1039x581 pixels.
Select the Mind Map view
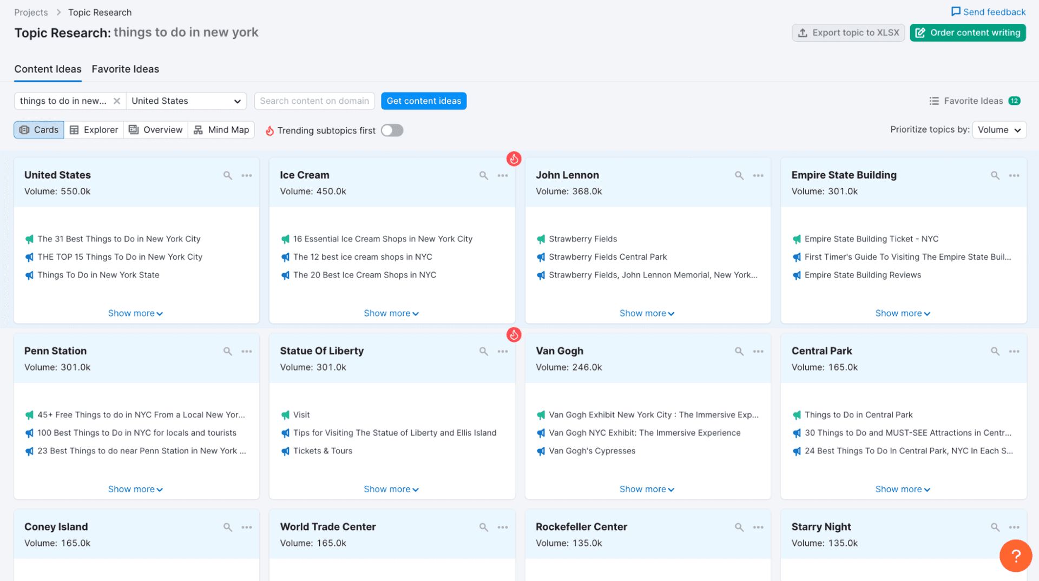(221, 130)
